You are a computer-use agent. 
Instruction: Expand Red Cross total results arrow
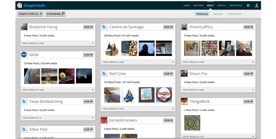(173, 109)
